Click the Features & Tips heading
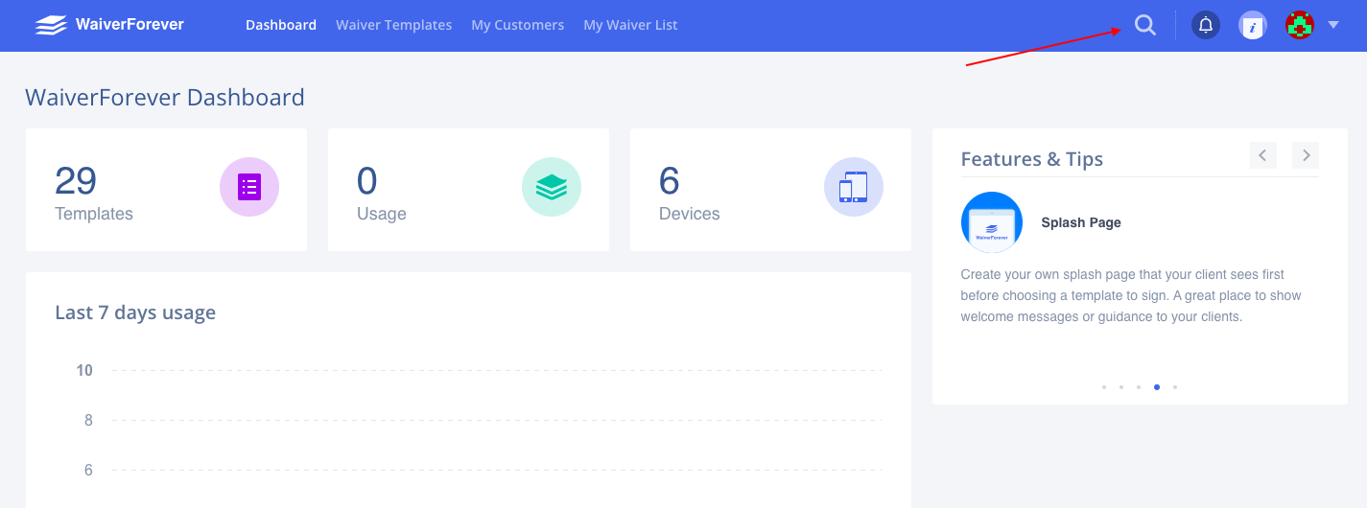Screen dimensions: 1367x508 (1032, 159)
